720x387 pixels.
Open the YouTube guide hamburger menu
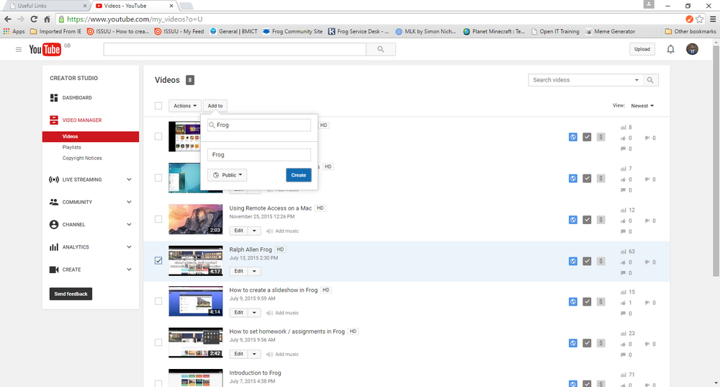pos(19,49)
